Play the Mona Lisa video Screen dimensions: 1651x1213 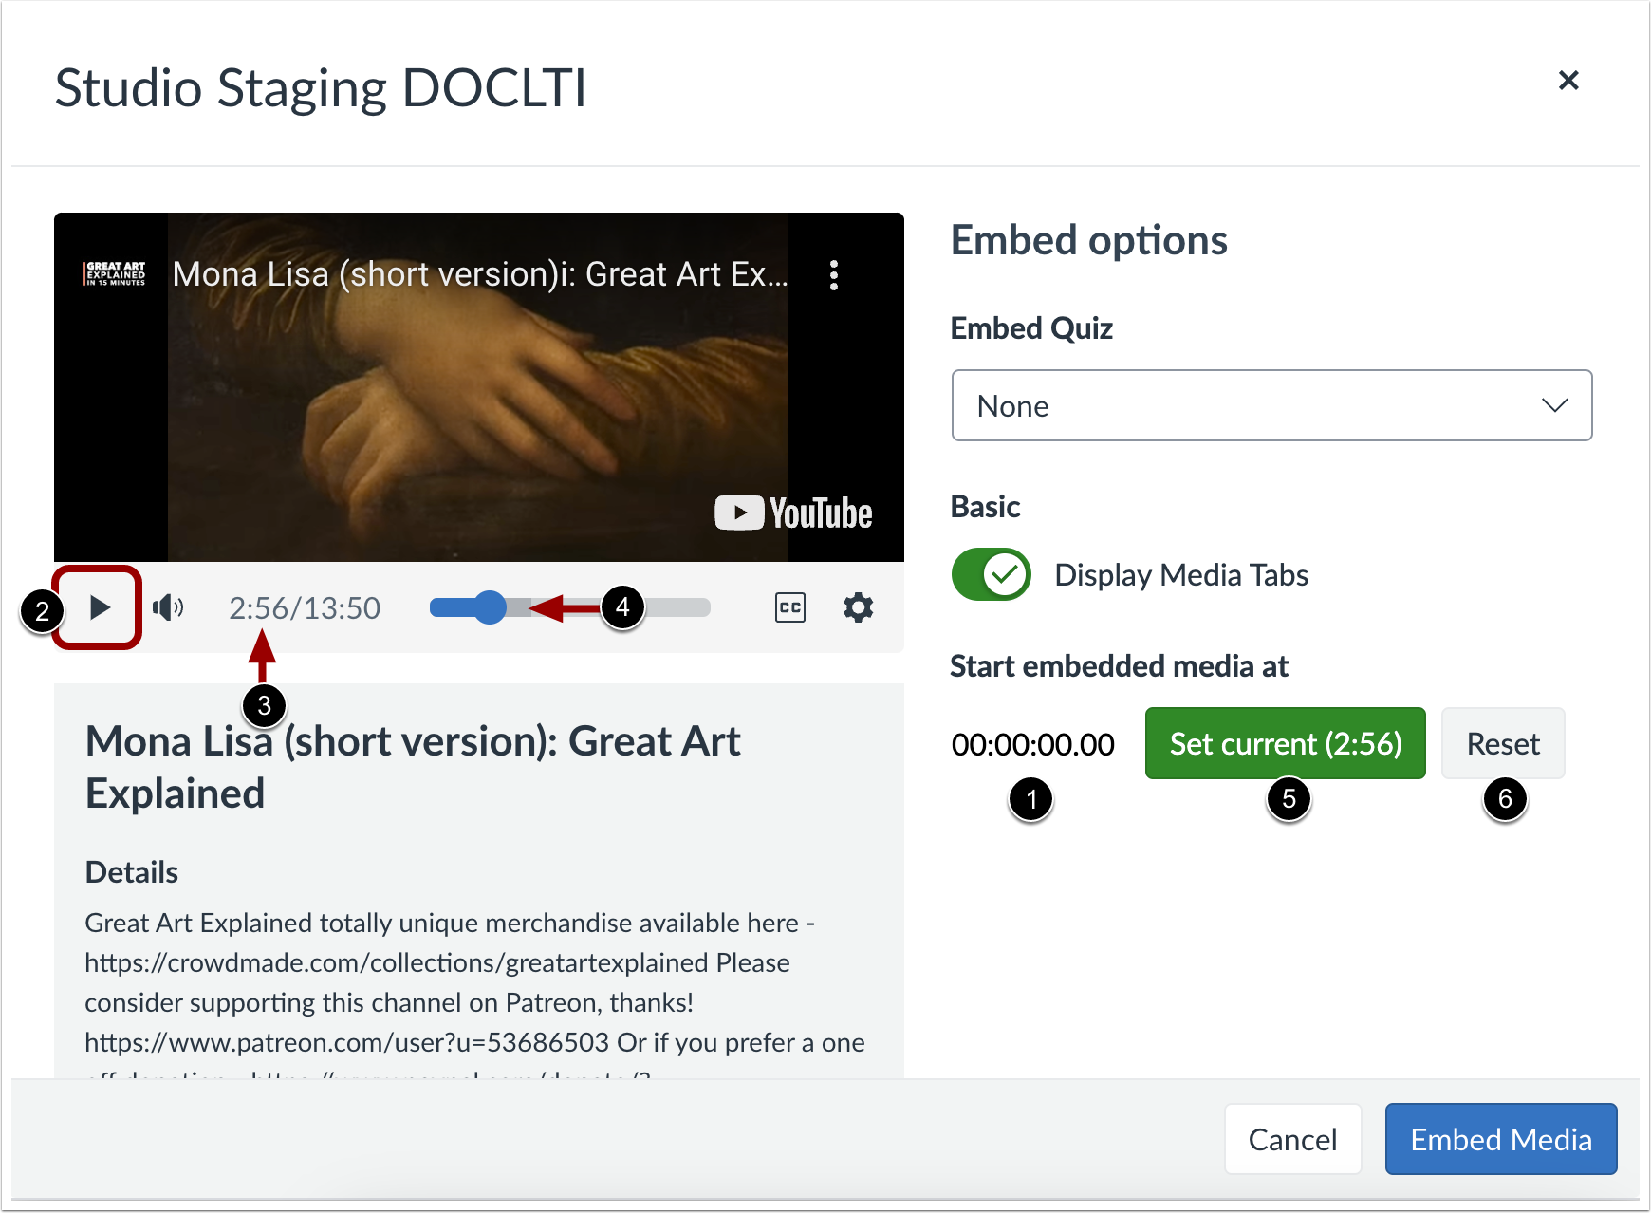(x=99, y=607)
